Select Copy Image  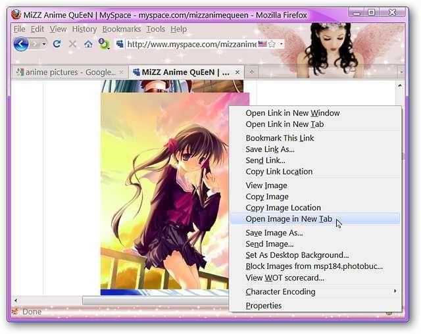[267, 197]
